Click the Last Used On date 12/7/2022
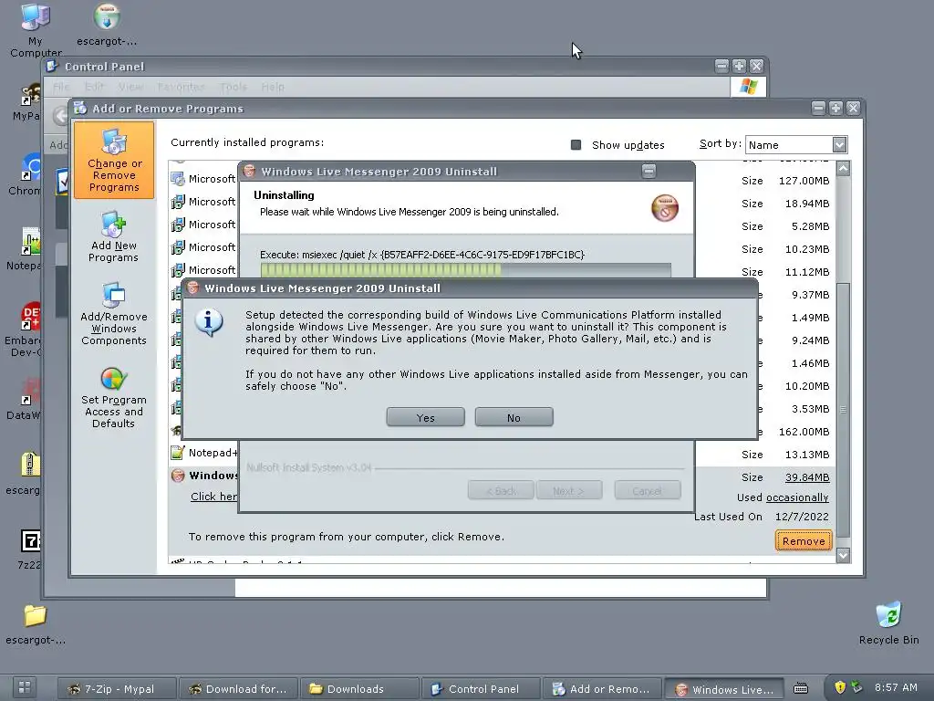934x701 pixels. coord(802,517)
